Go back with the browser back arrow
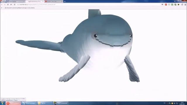This screenshot has width=187, height=105. 2,5
